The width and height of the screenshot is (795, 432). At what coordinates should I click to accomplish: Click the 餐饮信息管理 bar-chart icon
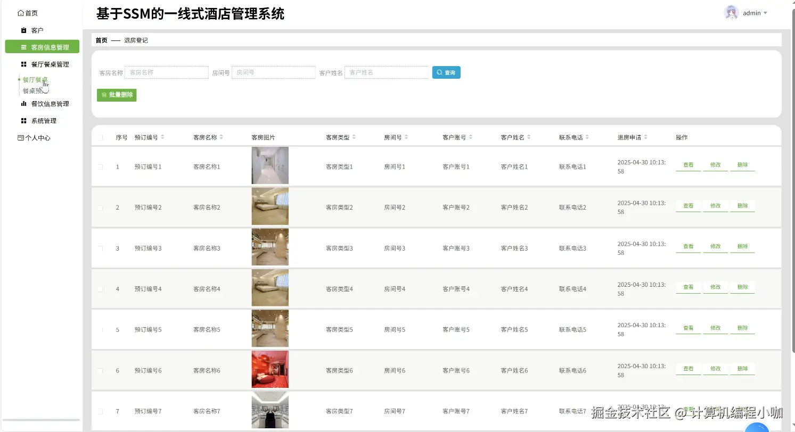click(23, 103)
